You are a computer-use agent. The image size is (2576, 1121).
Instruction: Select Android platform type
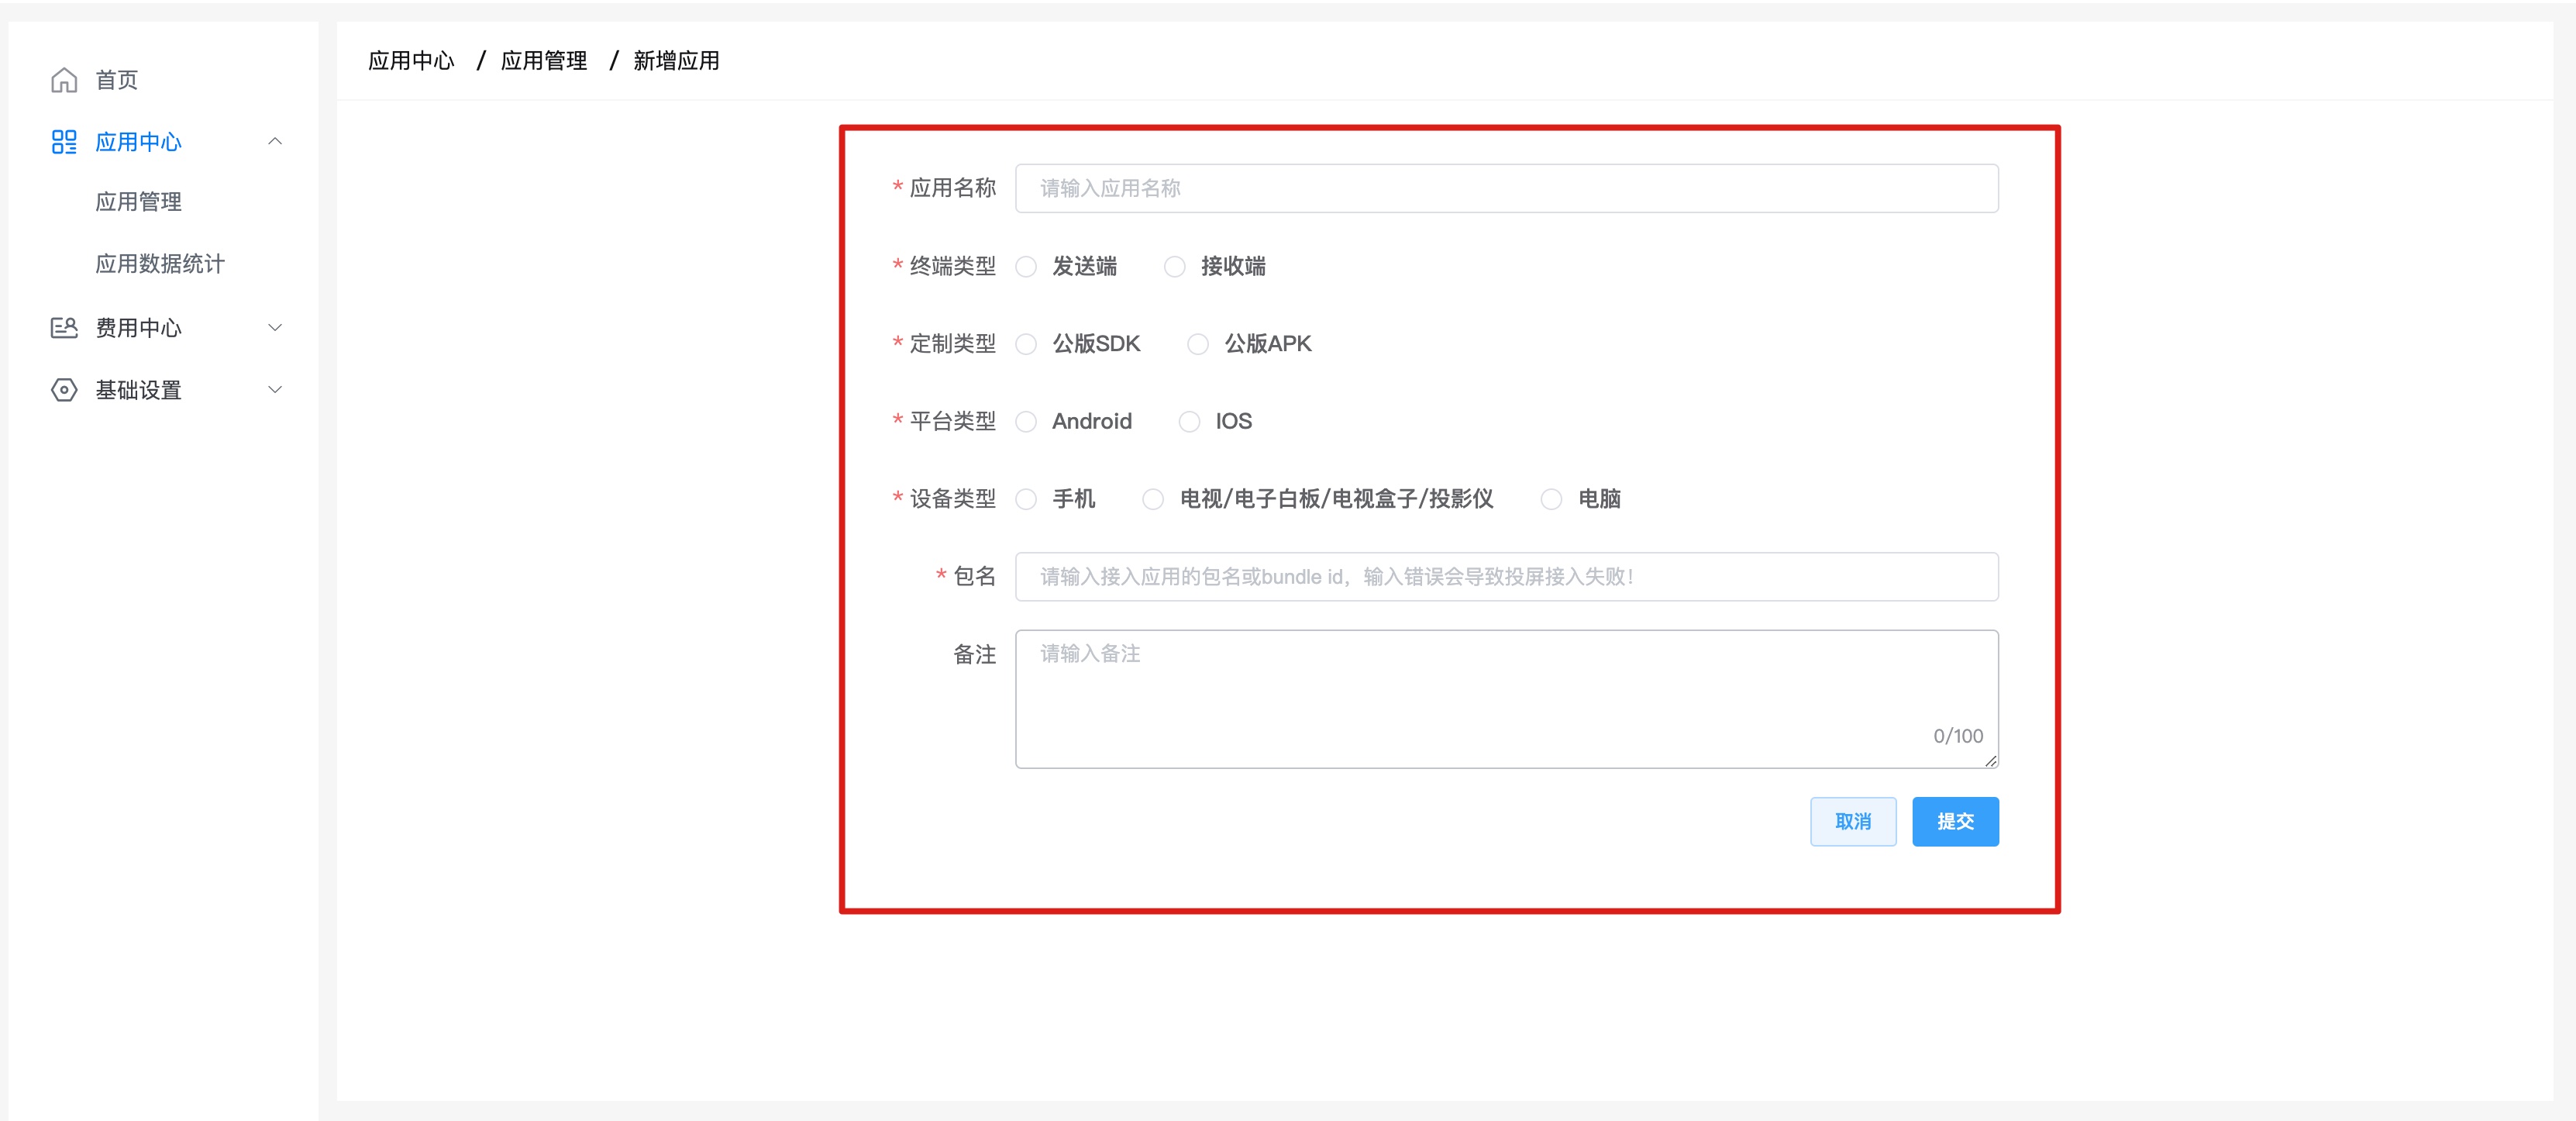point(1026,422)
